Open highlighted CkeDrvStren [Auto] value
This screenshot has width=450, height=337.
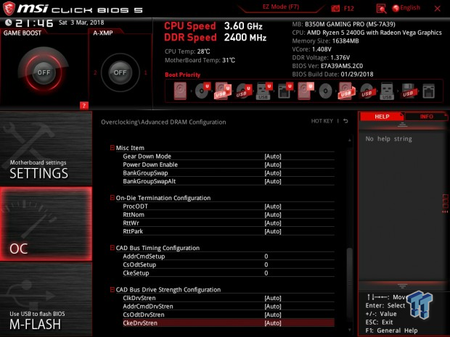tap(273, 323)
